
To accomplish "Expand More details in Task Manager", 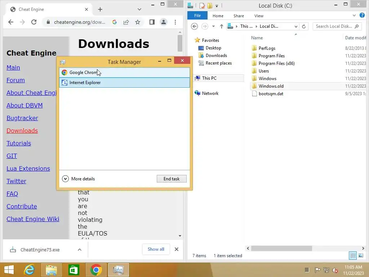I will tap(78, 179).
